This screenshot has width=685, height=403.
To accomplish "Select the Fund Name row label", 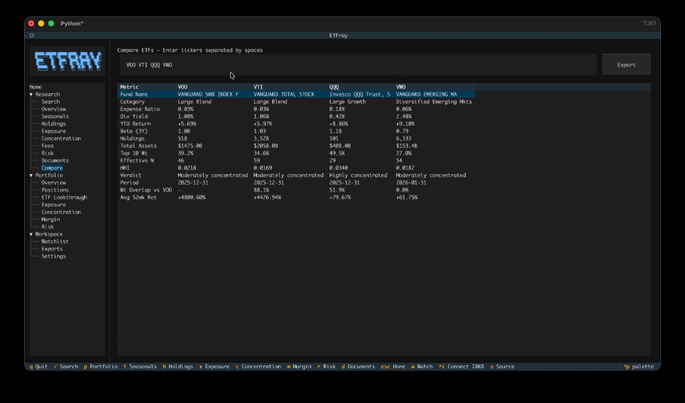I will click(134, 94).
